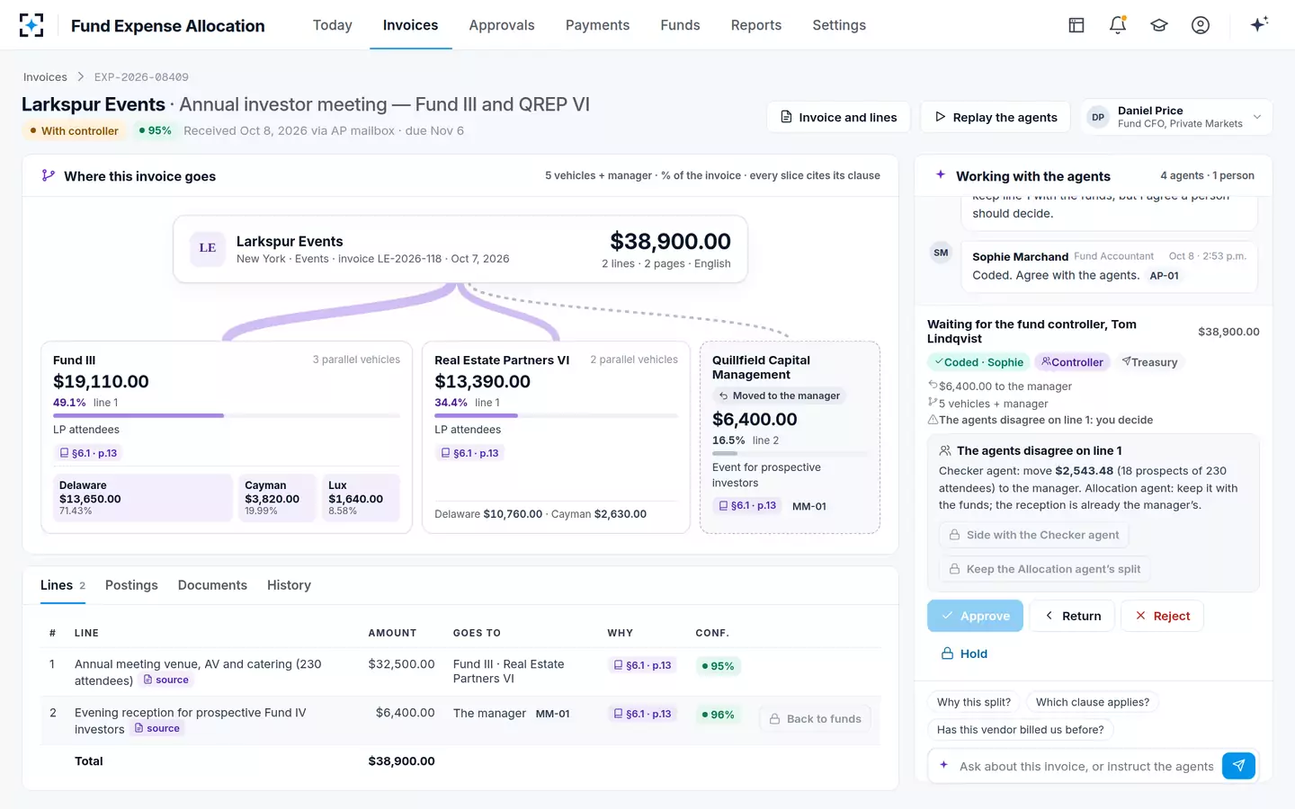The image size is (1295, 809).
Task: Open the source icon for line 2
Action: click(157, 728)
